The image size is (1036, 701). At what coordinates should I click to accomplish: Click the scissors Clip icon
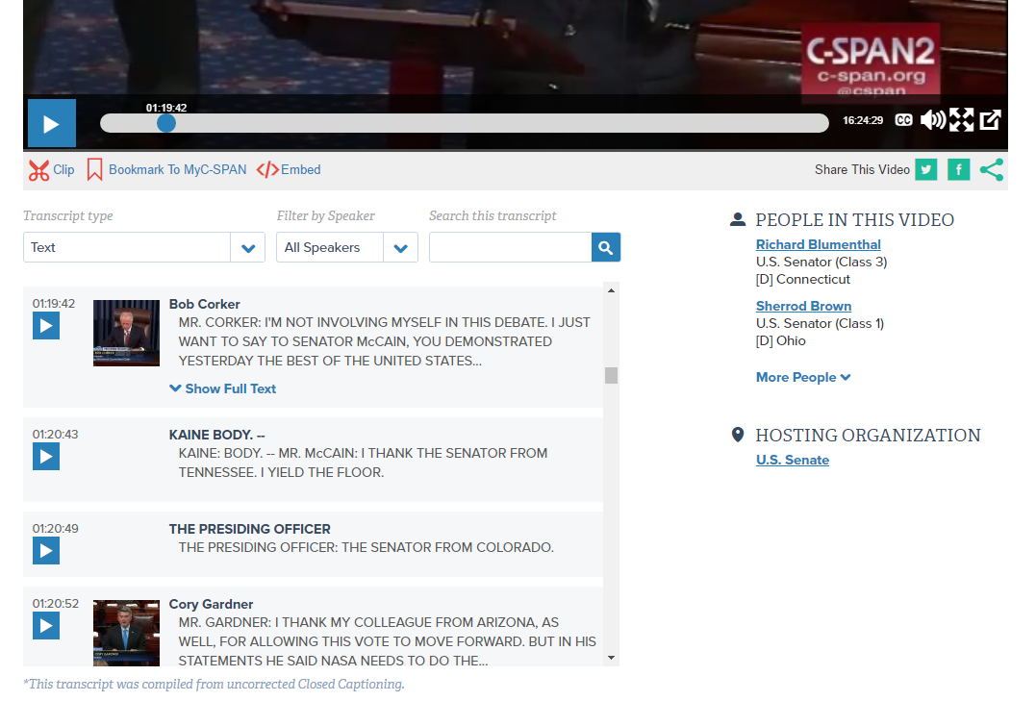click(38, 170)
